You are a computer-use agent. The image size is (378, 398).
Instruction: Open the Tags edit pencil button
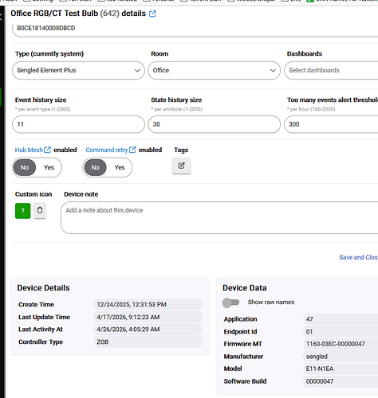tap(181, 166)
